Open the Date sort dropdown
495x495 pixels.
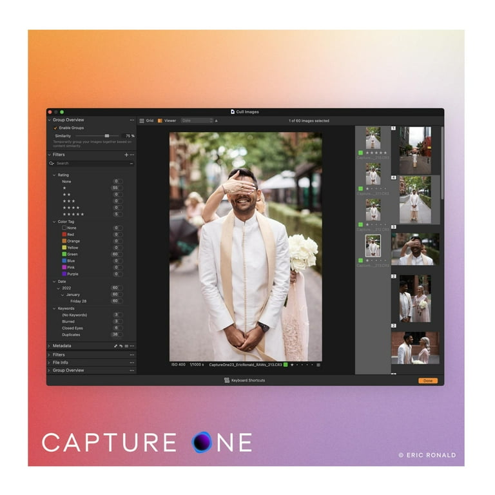[x=197, y=121]
